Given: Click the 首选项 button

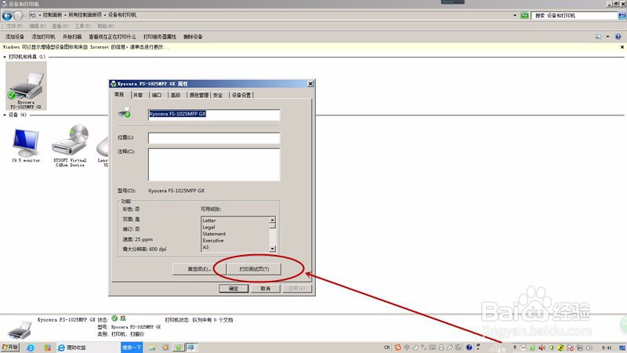Looking at the screenshot, I should pos(199,269).
